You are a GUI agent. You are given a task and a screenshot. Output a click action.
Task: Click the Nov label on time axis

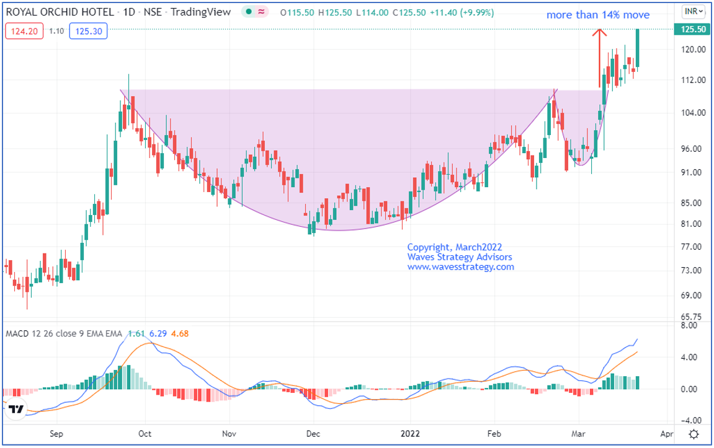pyautogui.click(x=229, y=434)
